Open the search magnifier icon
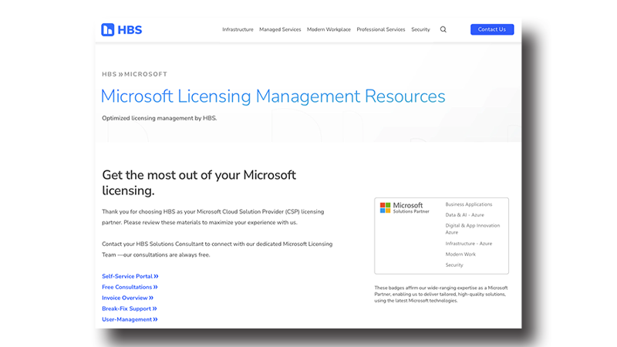 click(x=443, y=29)
